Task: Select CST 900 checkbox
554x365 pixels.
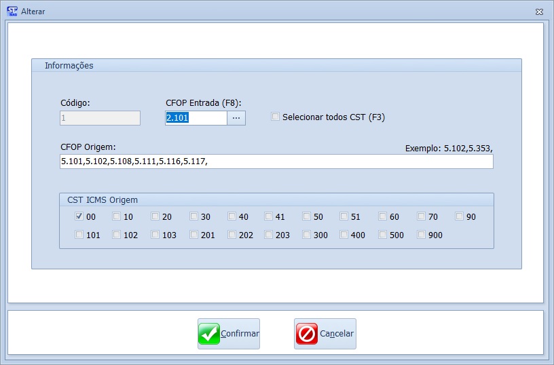Action: coord(422,235)
